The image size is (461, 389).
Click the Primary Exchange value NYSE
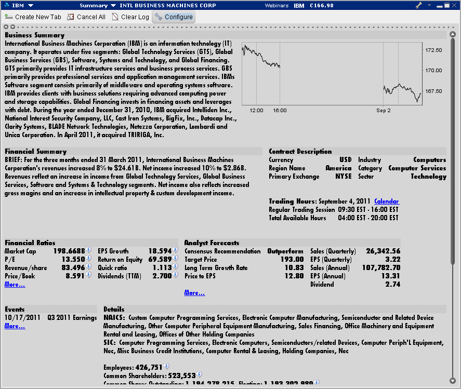point(344,176)
